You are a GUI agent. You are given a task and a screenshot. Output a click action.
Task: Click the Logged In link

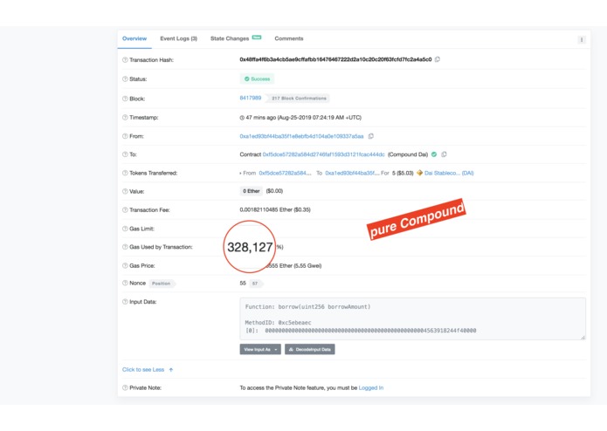pyautogui.click(x=371, y=387)
